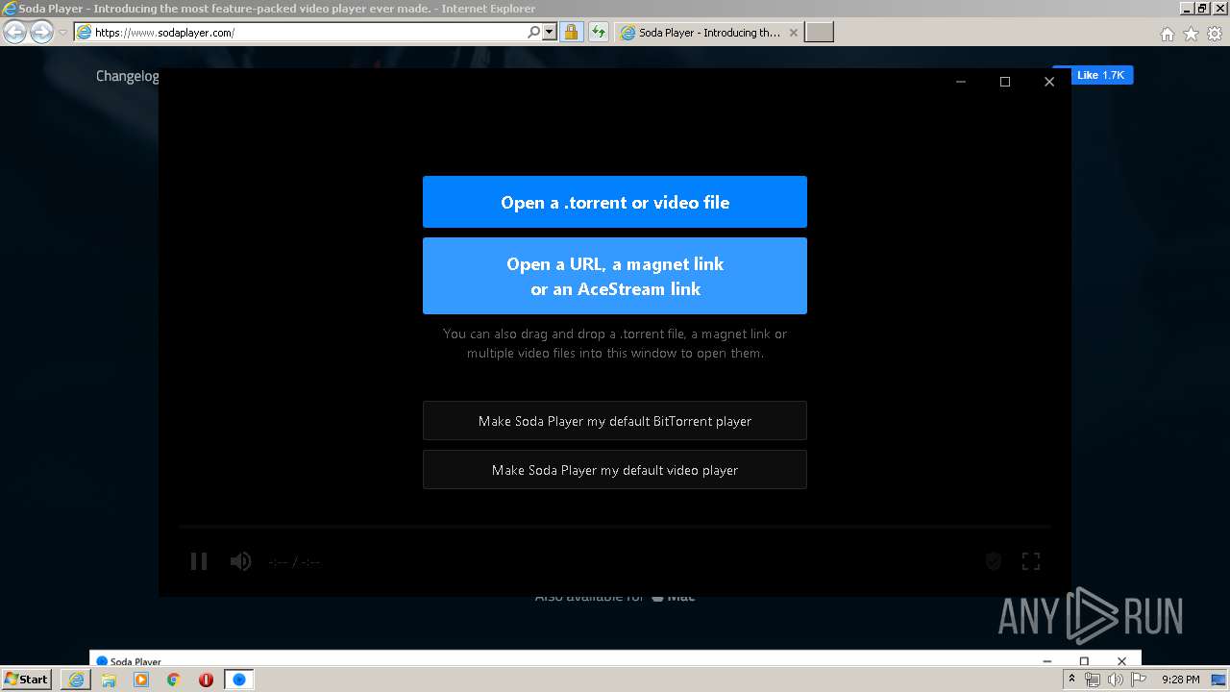Restore the Internet Explorer window
This screenshot has width=1230, height=692.
(1202, 8)
